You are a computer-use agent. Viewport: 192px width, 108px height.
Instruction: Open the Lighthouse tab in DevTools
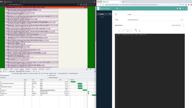click(34, 69)
